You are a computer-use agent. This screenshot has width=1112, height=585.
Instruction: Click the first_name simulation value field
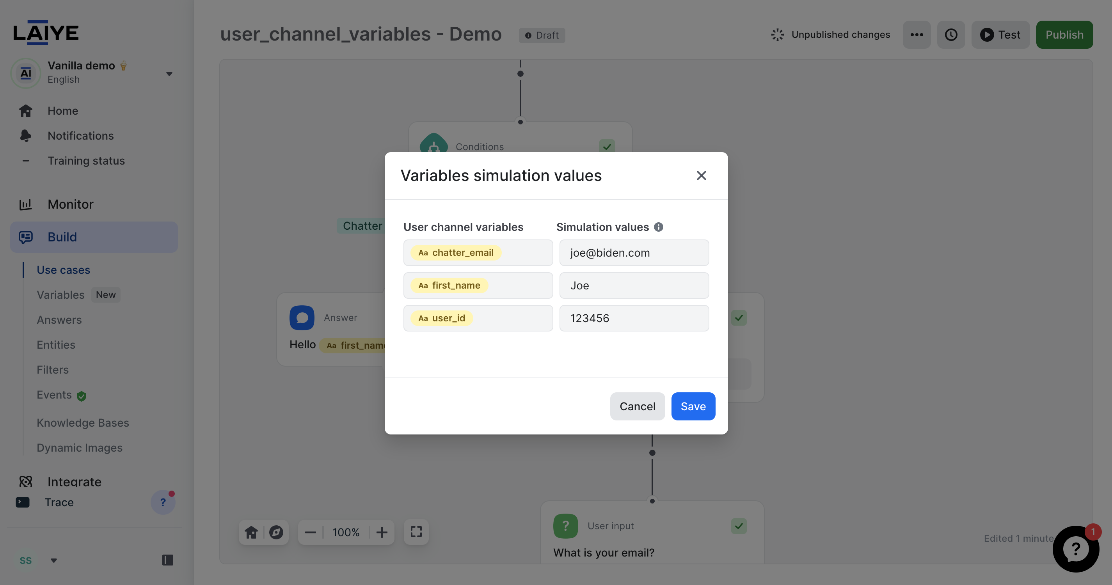pos(634,285)
